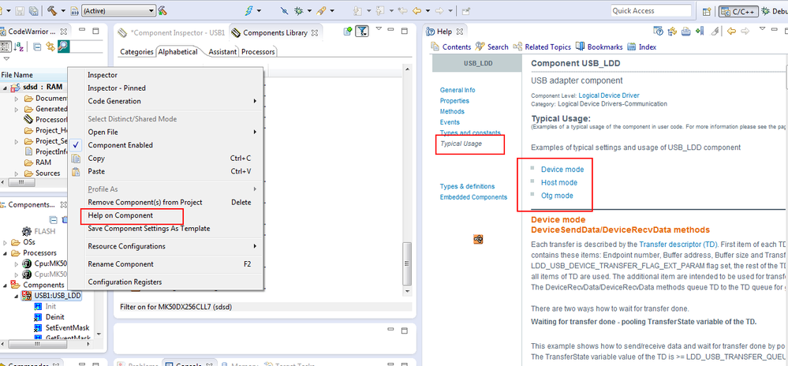Focus the Quick Access search field

[x=652, y=10]
